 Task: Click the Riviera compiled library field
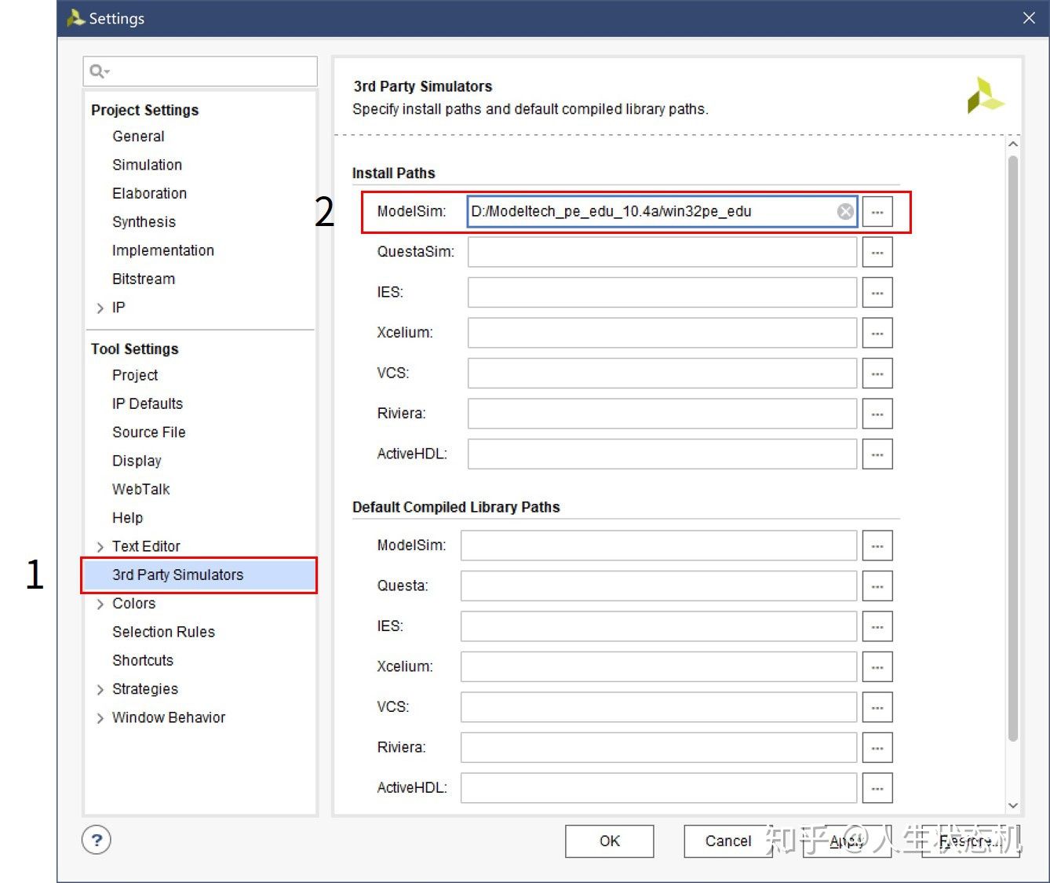click(x=658, y=748)
